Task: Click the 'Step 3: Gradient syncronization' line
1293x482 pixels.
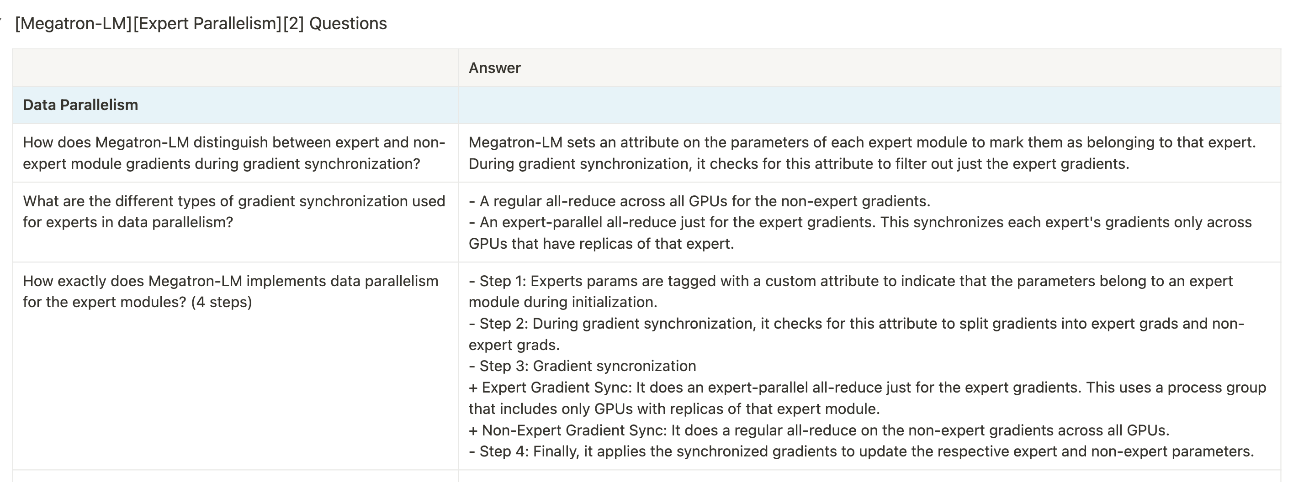Action: (582, 366)
